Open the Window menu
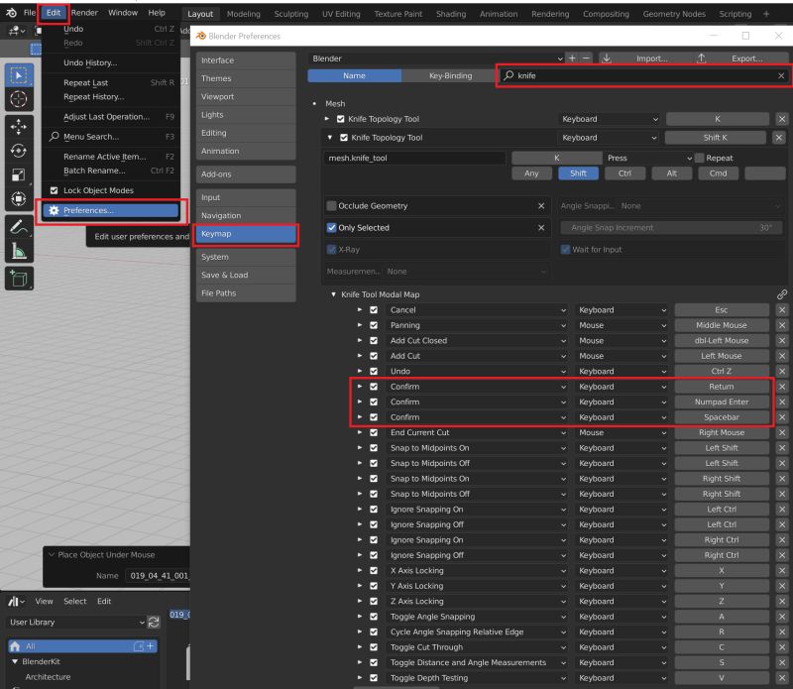The height and width of the screenshot is (689, 793). (123, 13)
